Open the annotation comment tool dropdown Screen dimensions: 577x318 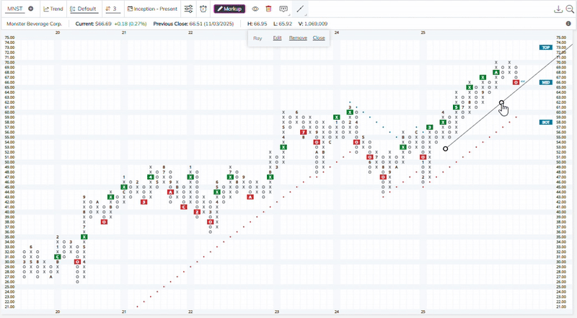pos(283,9)
